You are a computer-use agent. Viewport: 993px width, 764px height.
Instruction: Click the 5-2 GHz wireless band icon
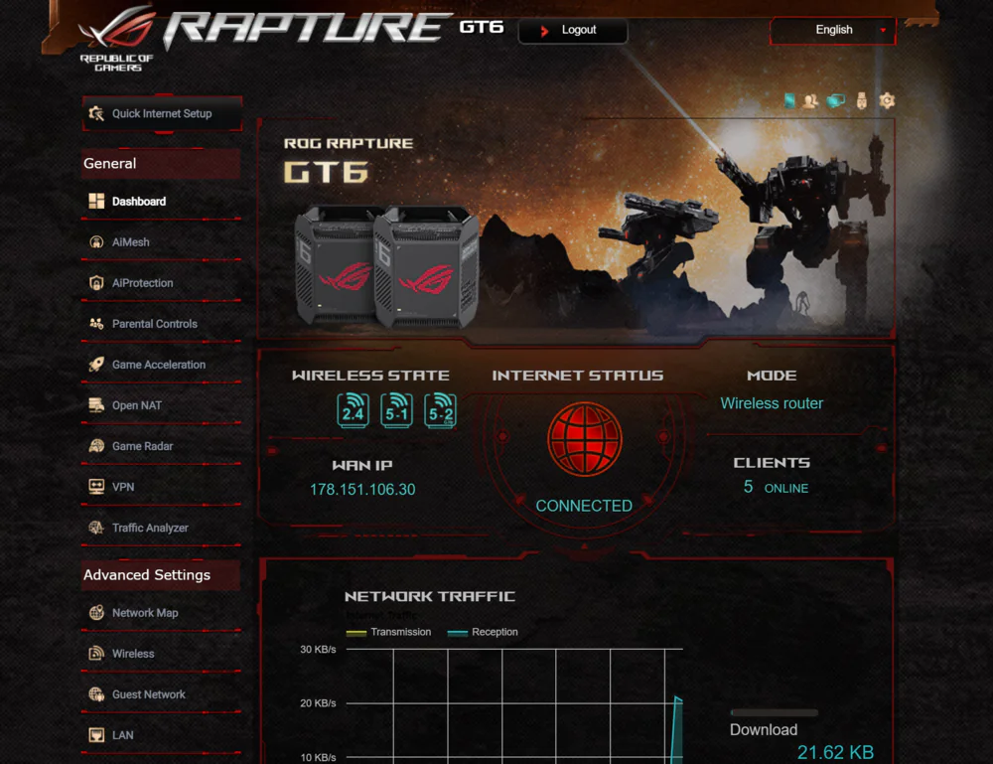[x=441, y=410]
